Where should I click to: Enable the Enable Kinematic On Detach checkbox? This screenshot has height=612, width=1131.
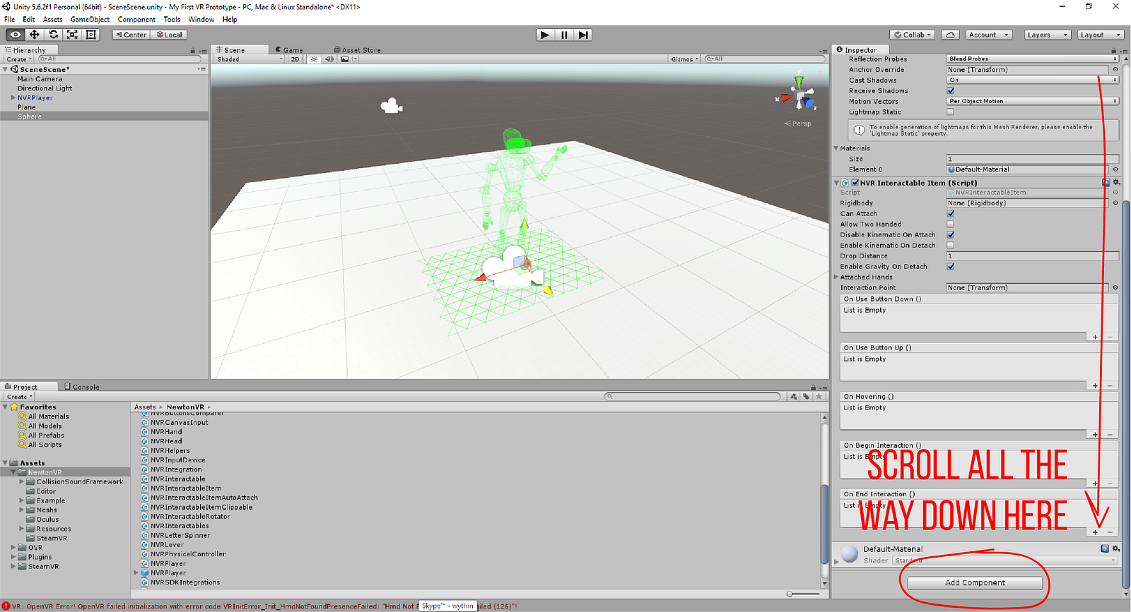pyautogui.click(x=951, y=246)
